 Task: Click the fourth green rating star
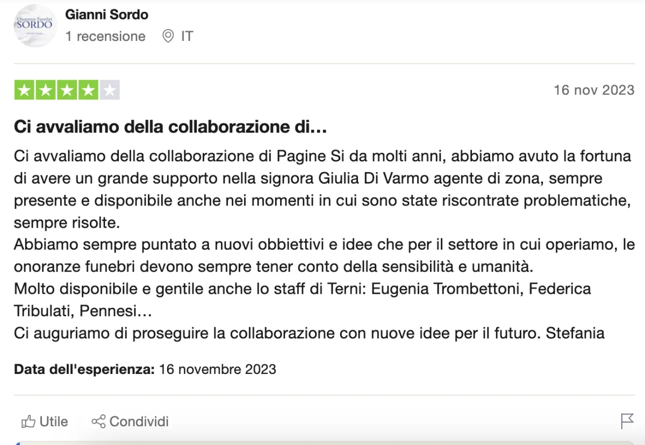click(x=88, y=90)
